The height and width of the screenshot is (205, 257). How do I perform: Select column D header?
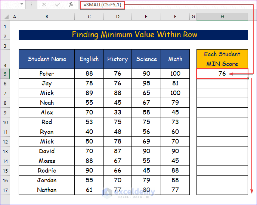[118, 17]
